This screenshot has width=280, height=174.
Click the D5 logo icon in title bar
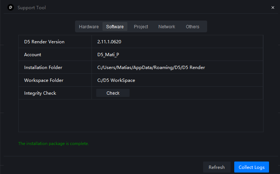coord(10,7)
